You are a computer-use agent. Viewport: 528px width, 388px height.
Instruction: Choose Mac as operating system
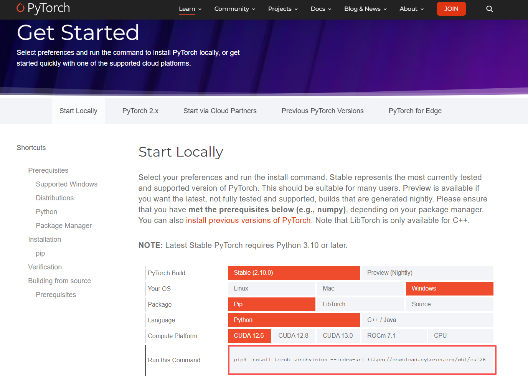[361, 289]
